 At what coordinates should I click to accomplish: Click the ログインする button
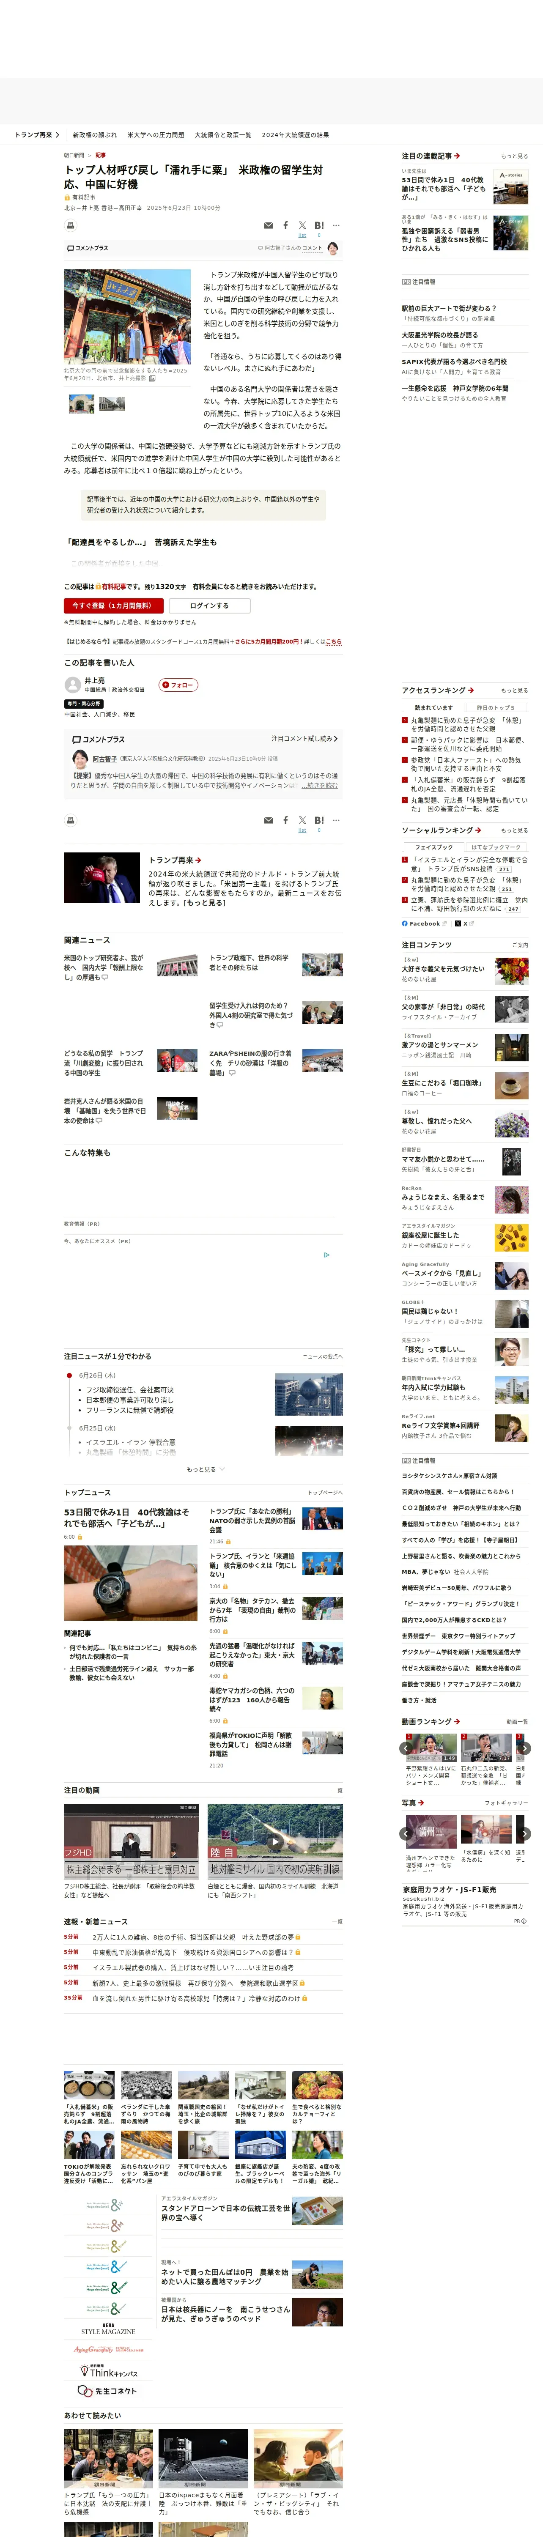[209, 605]
